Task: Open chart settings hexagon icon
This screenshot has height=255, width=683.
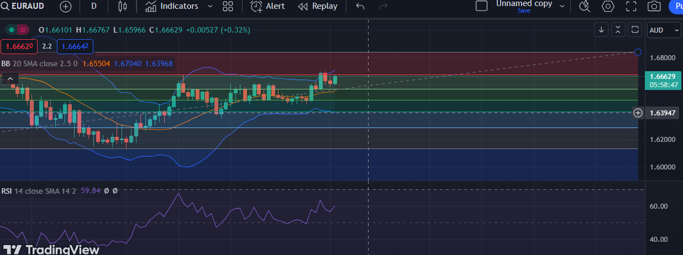Action: tap(608, 6)
